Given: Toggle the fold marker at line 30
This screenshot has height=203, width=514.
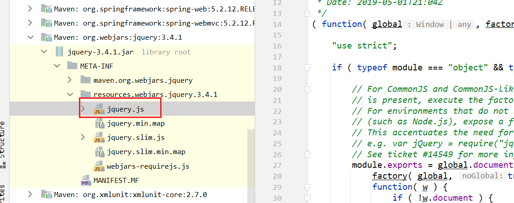Looking at the screenshot, I should 307,198.
